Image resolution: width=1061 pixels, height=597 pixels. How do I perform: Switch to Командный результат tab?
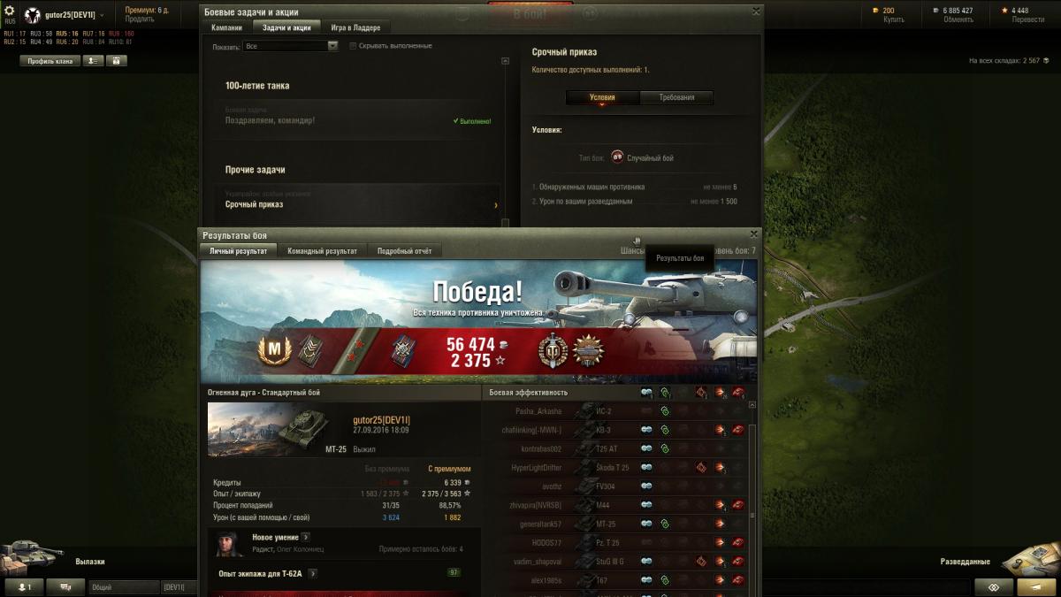point(322,251)
